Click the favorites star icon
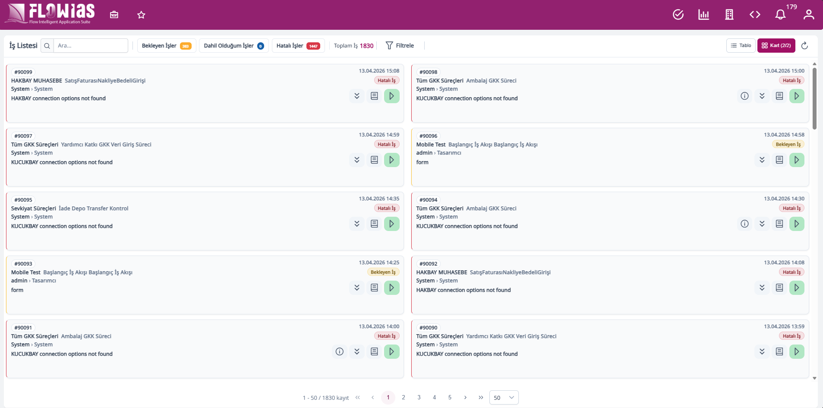This screenshot has width=823, height=408. pos(141,15)
